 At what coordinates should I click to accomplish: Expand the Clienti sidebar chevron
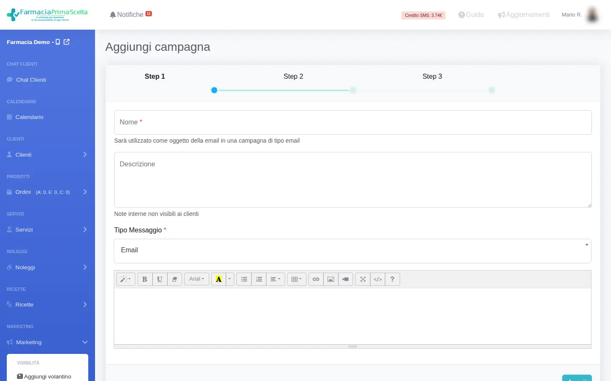point(85,155)
